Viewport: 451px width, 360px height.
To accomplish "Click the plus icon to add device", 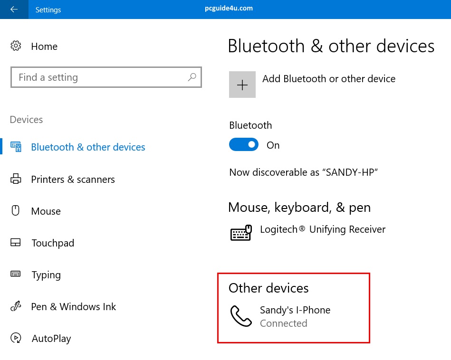I will pos(242,85).
